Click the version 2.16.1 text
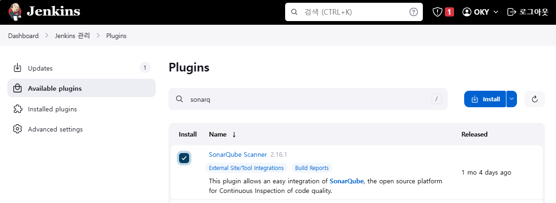The width and height of the screenshot is (556, 203). coord(279,154)
